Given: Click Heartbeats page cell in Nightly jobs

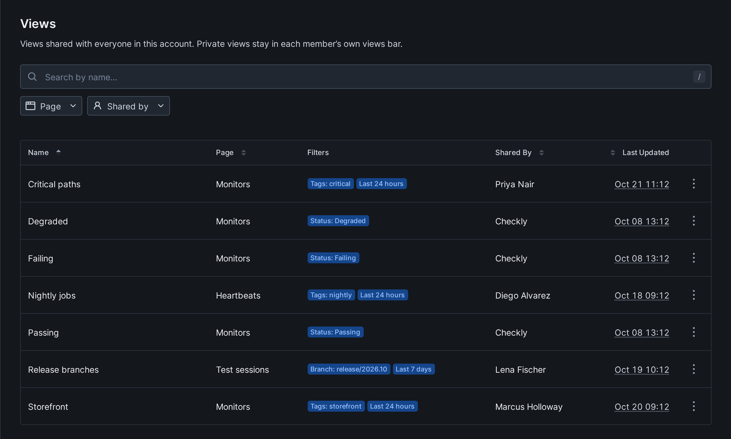Looking at the screenshot, I should 238,296.
